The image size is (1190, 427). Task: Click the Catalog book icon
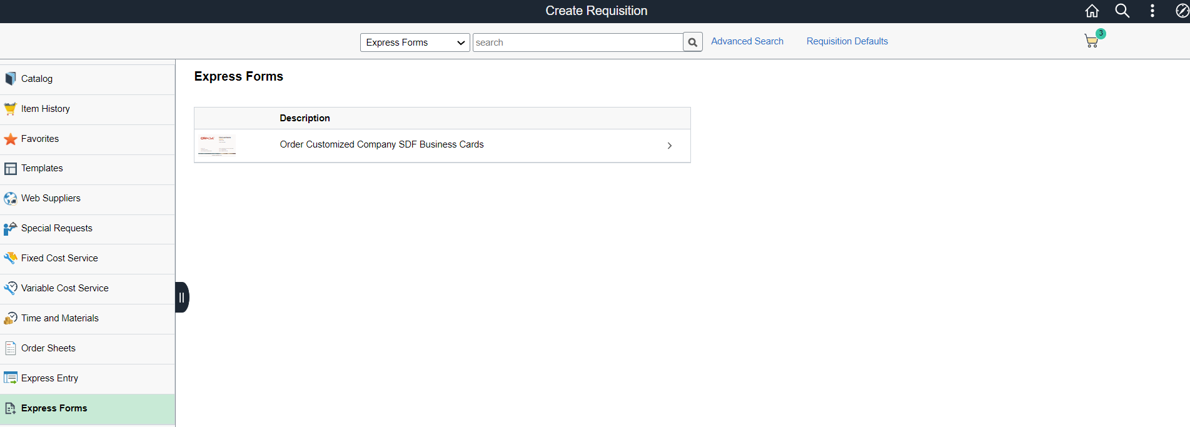[11, 79]
